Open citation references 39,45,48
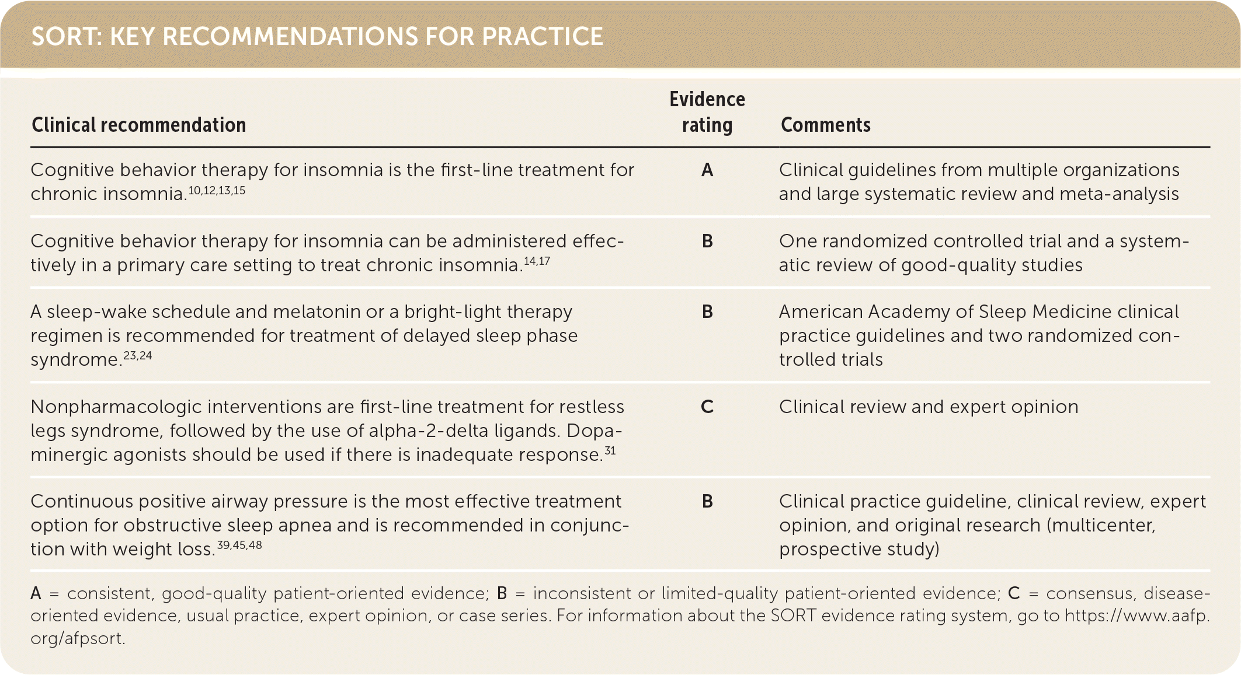The image size is (1241, 675). 239,545
